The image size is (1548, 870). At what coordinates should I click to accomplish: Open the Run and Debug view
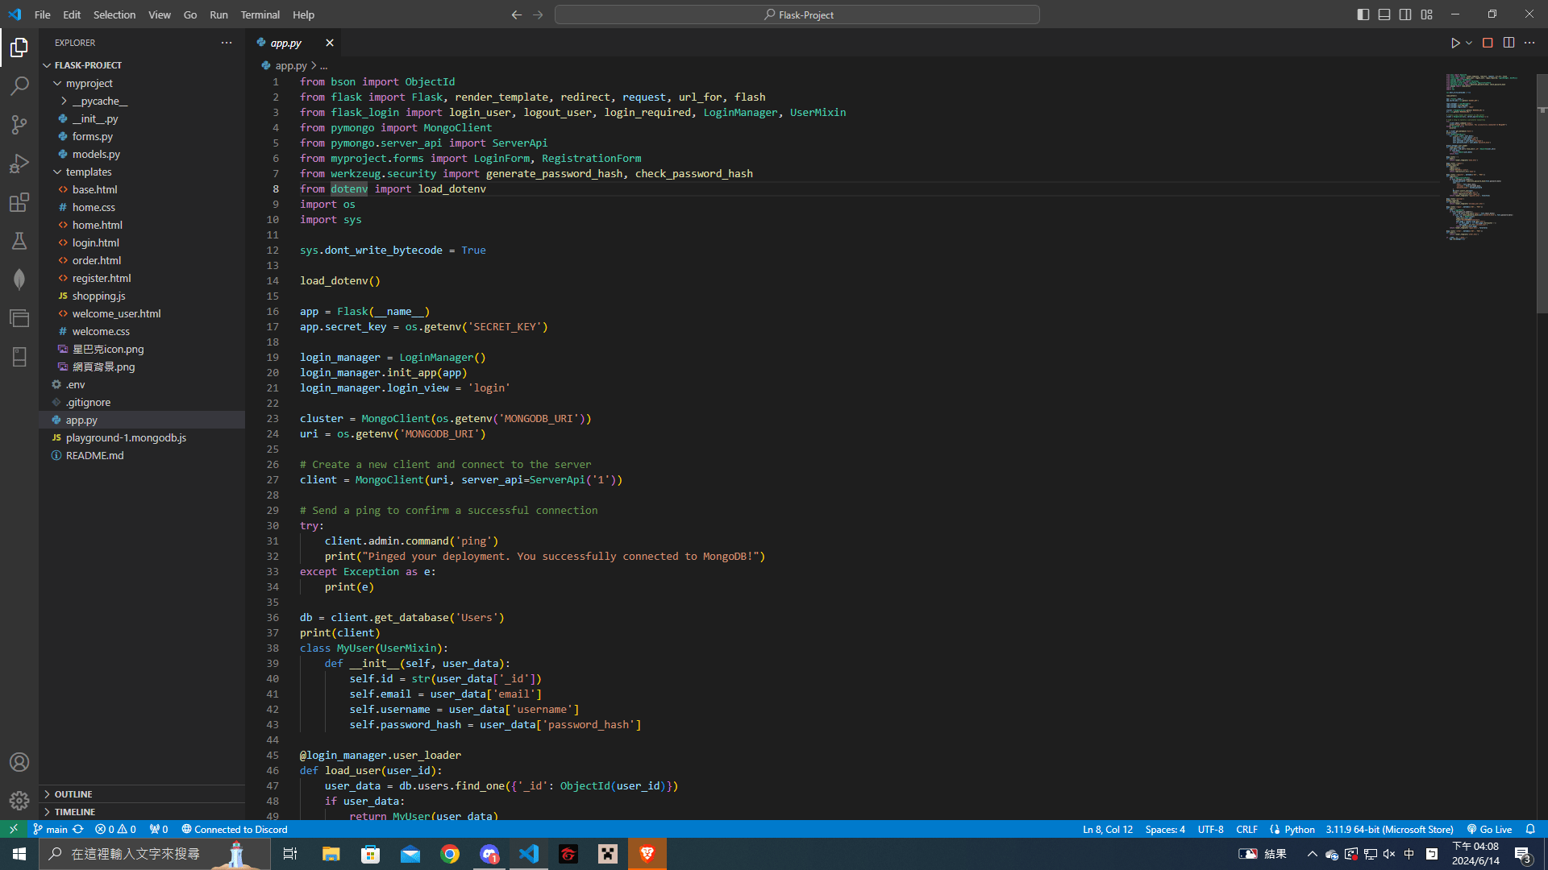pyautogui.click(x=19, y=164)
